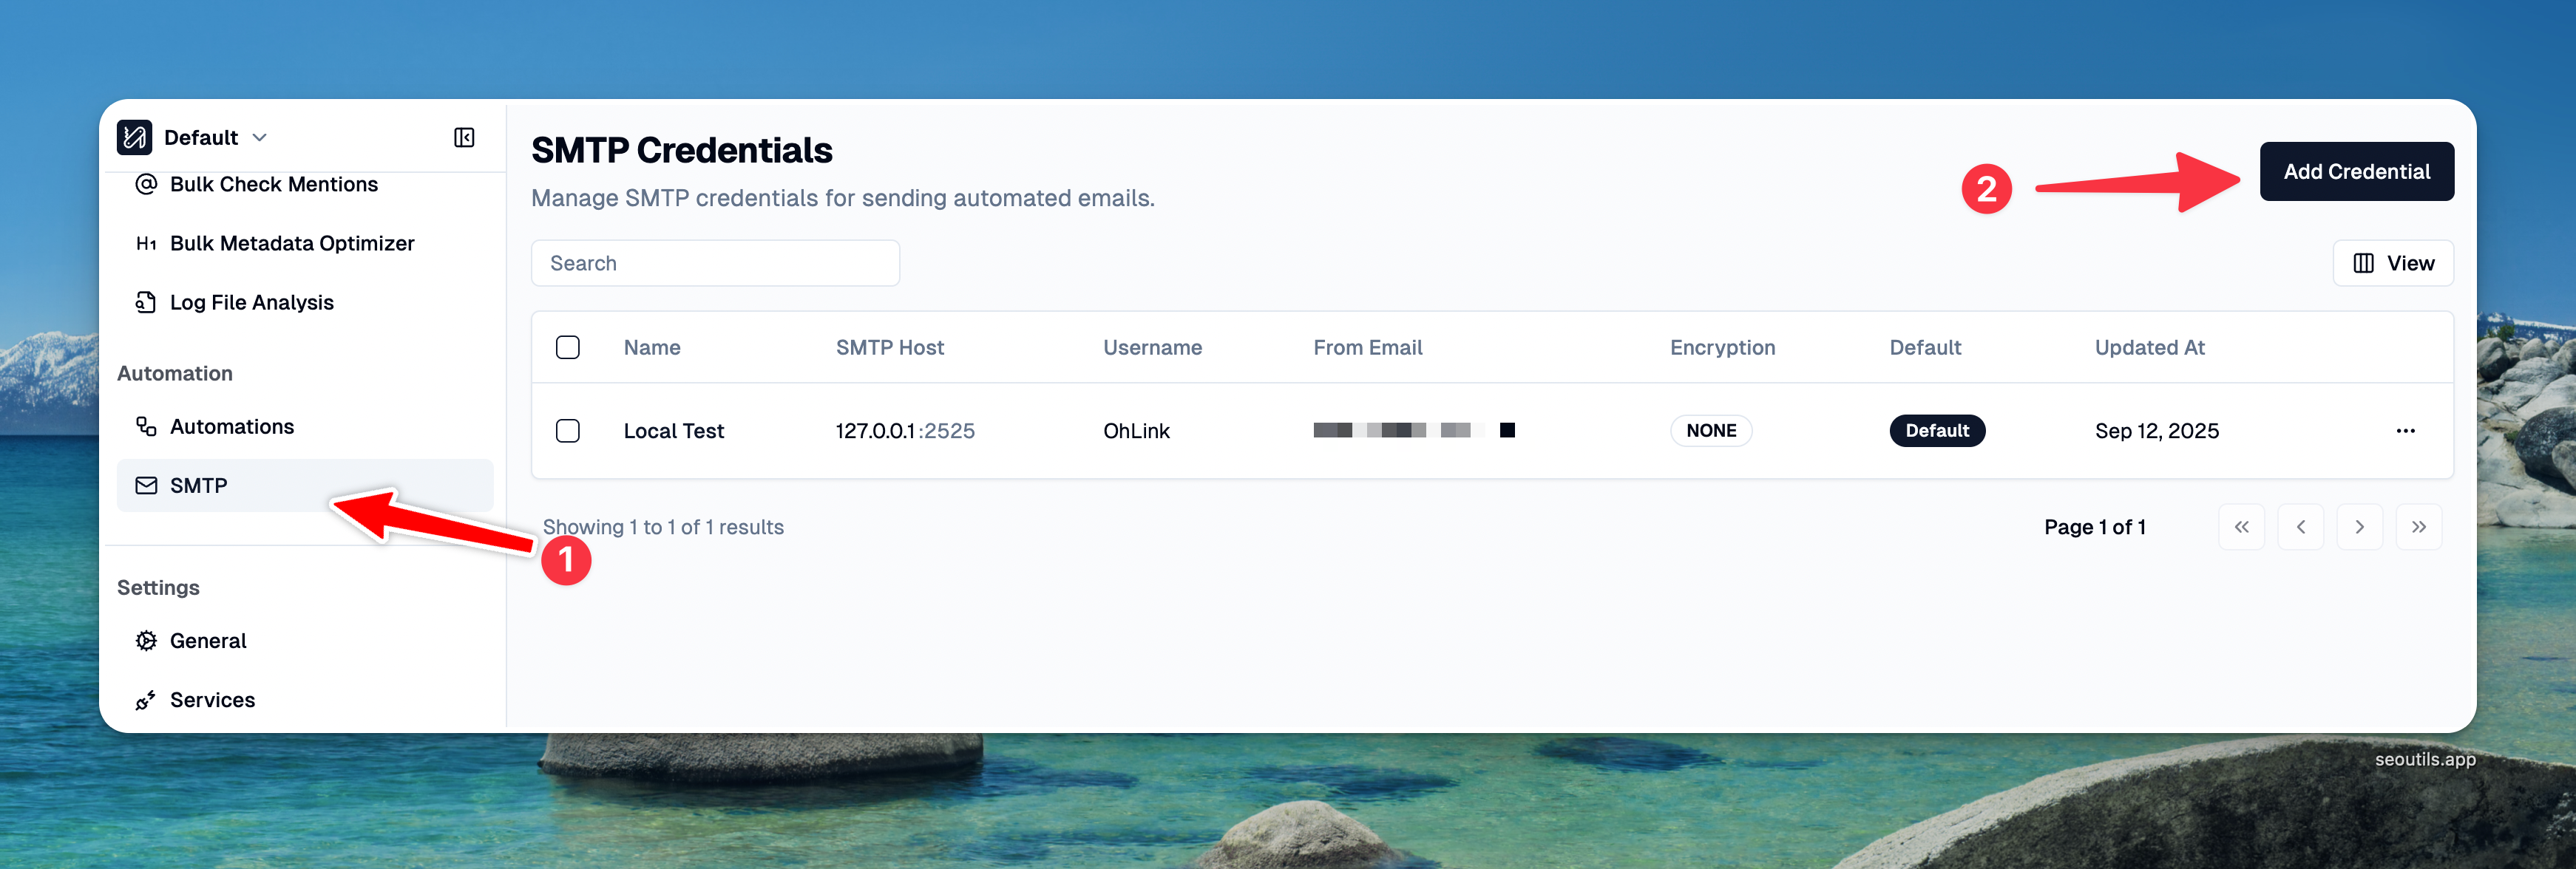Sort by the Updated At column header
Screen dimensions: 2576x869
click(x=2149, y=347)
